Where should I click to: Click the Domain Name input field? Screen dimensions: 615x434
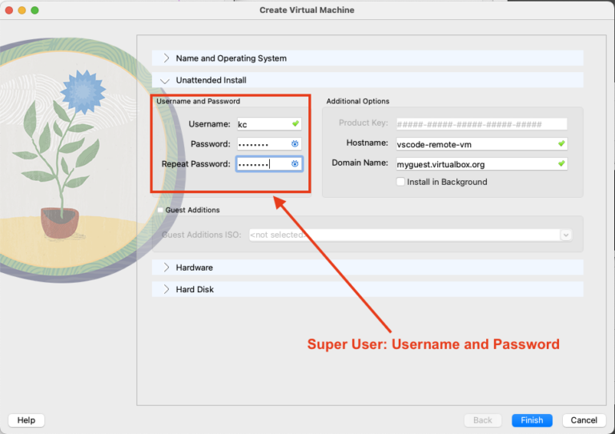(x=475, y=164)
